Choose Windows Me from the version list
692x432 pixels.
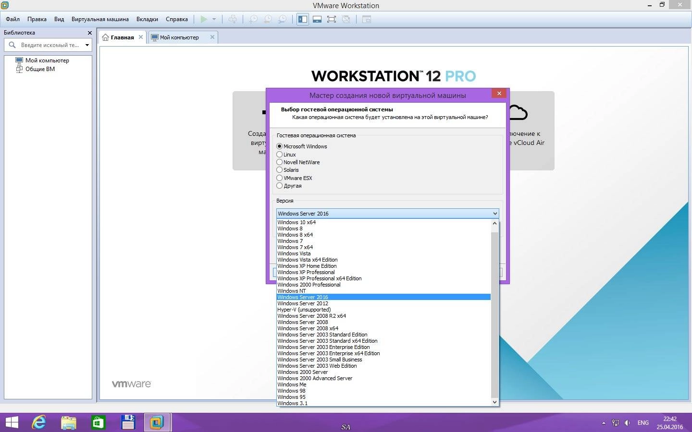[x=383, y=384]
